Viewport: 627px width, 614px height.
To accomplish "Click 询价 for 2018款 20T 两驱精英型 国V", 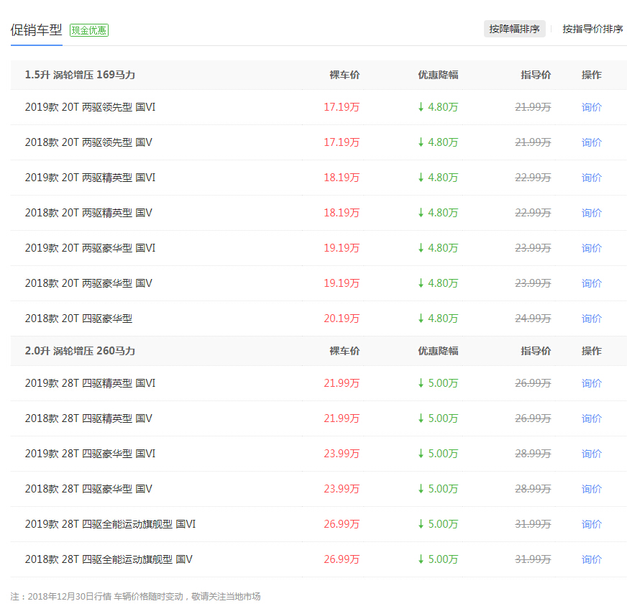I will click(x=592, y=213).
